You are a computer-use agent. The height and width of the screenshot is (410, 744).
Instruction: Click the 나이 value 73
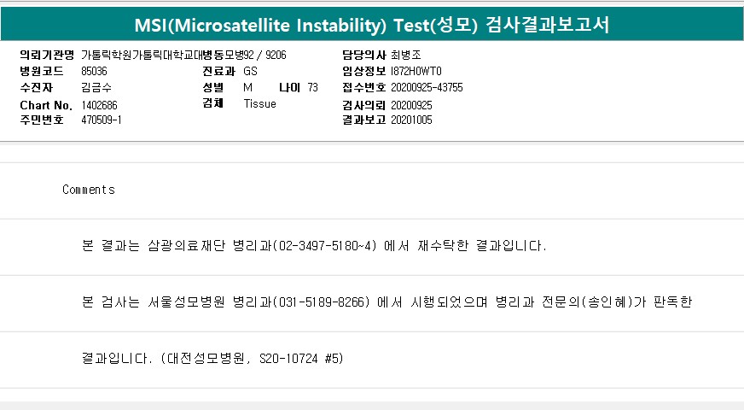pyautogui.click(x=312, y=87)
